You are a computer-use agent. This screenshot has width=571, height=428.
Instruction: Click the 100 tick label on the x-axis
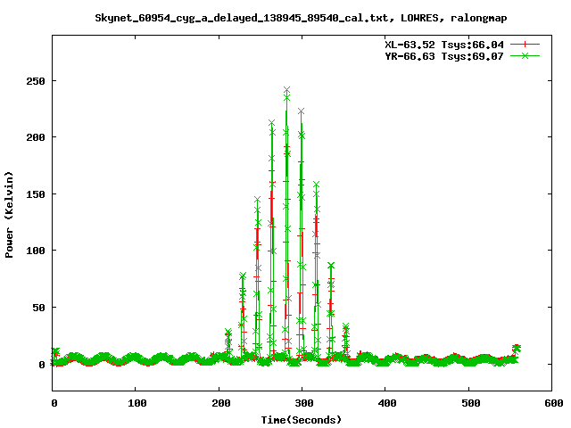click(136, 403)
